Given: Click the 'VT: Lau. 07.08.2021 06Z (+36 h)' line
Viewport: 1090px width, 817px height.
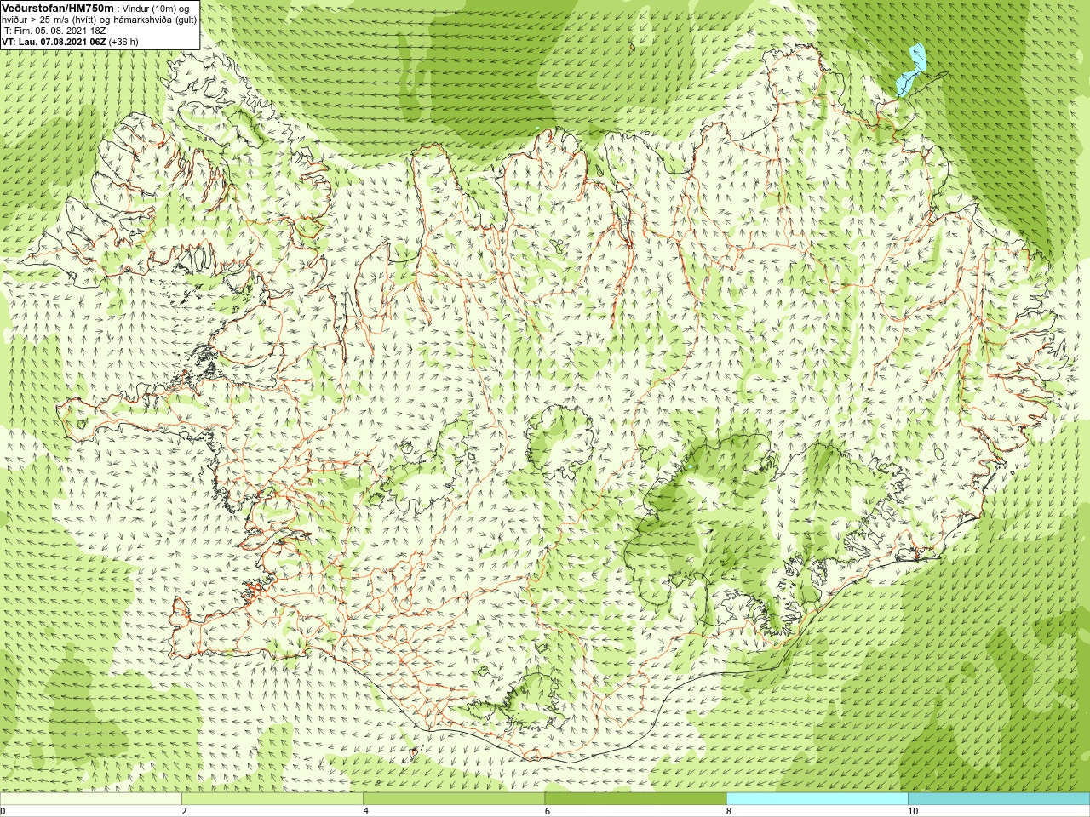Looking at the screenshot, I should (70, 42).
